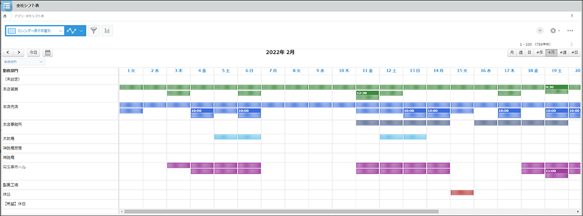
Task: Open the three-dots more options menu
Action: tap(570, 31)
